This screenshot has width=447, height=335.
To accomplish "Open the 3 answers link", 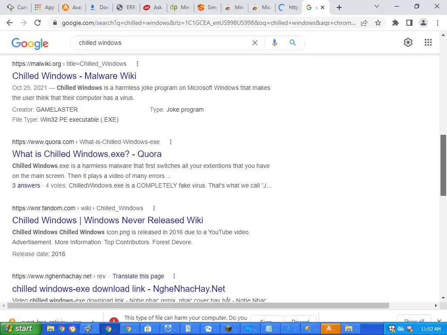I will [x=26, y=185].
